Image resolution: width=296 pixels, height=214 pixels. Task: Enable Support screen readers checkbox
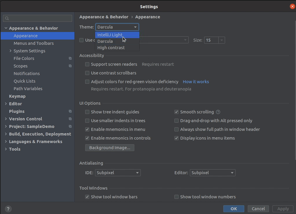[x=87, y=64]
